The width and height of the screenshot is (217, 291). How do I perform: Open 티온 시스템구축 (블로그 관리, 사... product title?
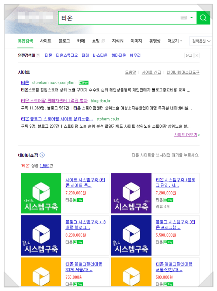tap(176, 182)
